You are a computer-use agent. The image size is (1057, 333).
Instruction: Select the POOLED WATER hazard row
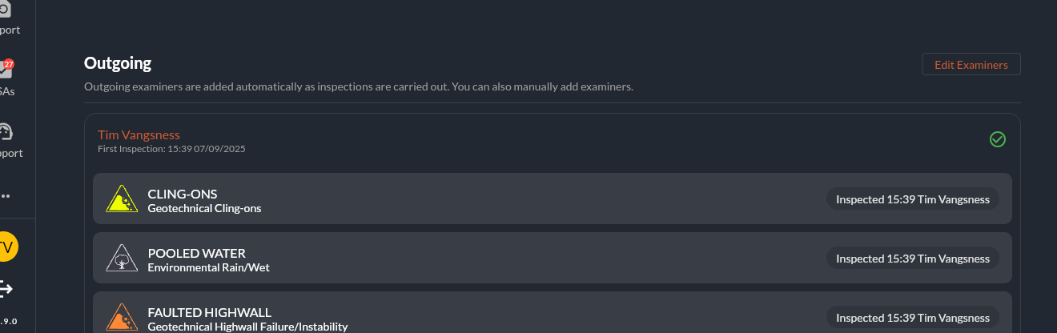click(553, 258)
